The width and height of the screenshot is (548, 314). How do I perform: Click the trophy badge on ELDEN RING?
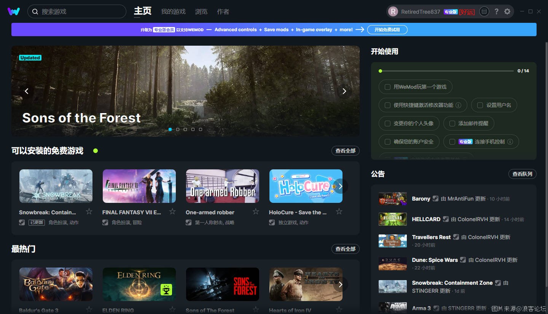pos(166,290)
